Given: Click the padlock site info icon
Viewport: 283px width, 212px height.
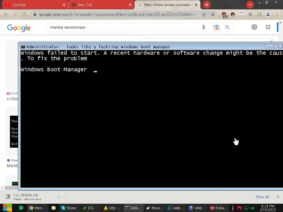Looking at the screenshot, I should (x=35, y=14).
